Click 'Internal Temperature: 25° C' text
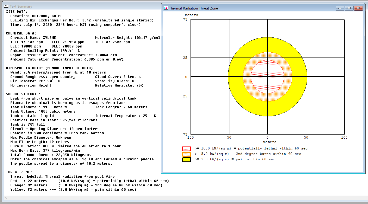 tap(126, 116)
